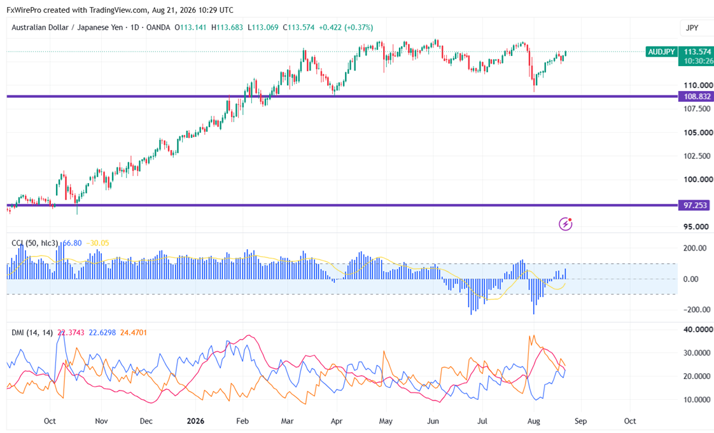
Task: Click the high value H113.683
Action: click(227, 27)
